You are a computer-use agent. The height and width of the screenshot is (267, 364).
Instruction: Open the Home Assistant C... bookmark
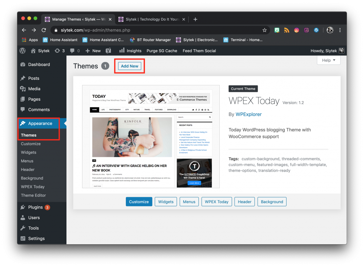(103, 40)
